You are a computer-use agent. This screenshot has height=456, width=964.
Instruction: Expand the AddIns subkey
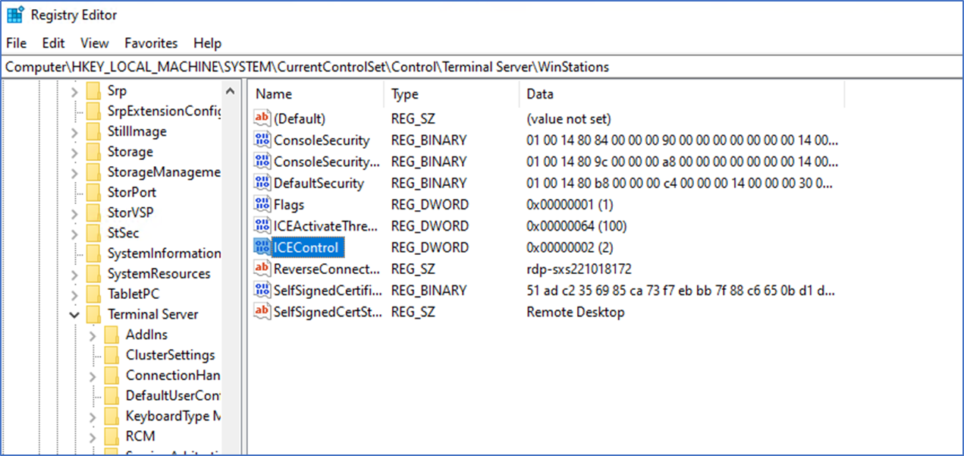pyautogui.click(x=93, y=335)
